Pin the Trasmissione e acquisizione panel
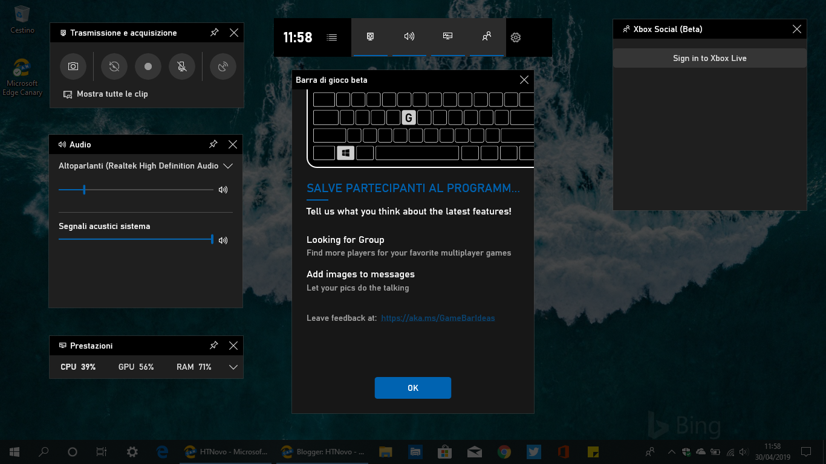The width and height of the screenshot is (826, 464). (214, 33)
